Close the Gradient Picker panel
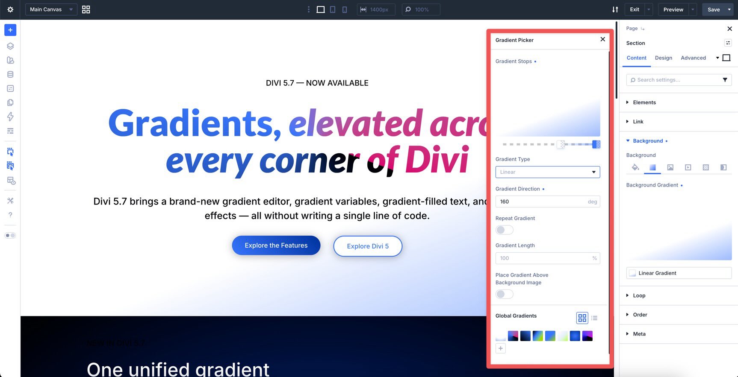Viewport: 738px width, 377px height. click(x=602, y=39)
